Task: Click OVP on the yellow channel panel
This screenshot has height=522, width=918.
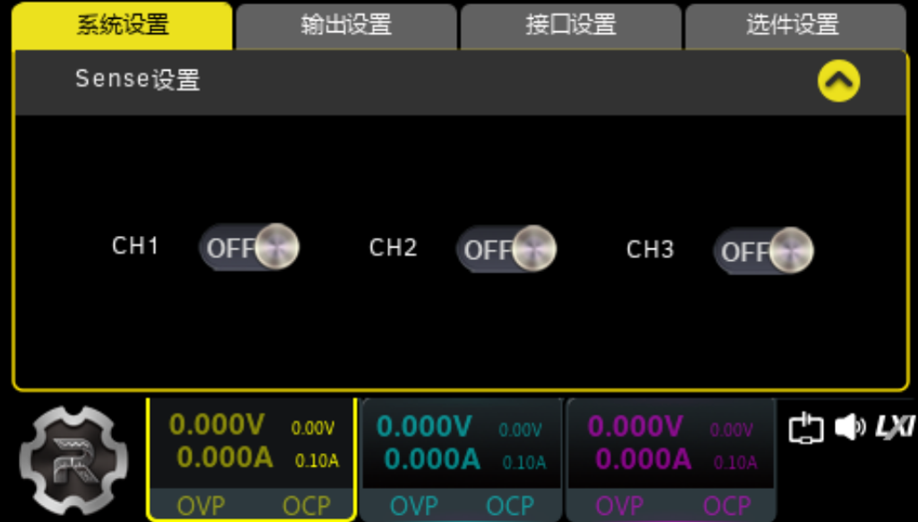Action: pyautogui.click(x=201, y=506)
